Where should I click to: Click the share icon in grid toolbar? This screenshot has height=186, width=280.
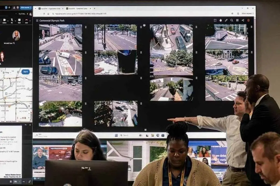point(243,20)
